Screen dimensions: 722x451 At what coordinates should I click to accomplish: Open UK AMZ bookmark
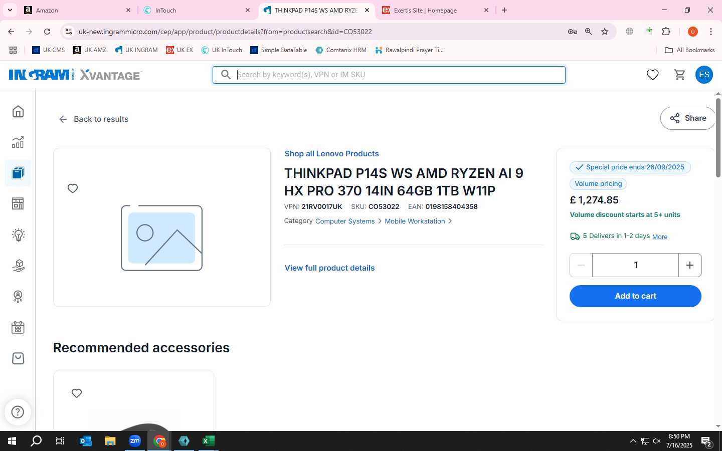click(x=90, y=50)
